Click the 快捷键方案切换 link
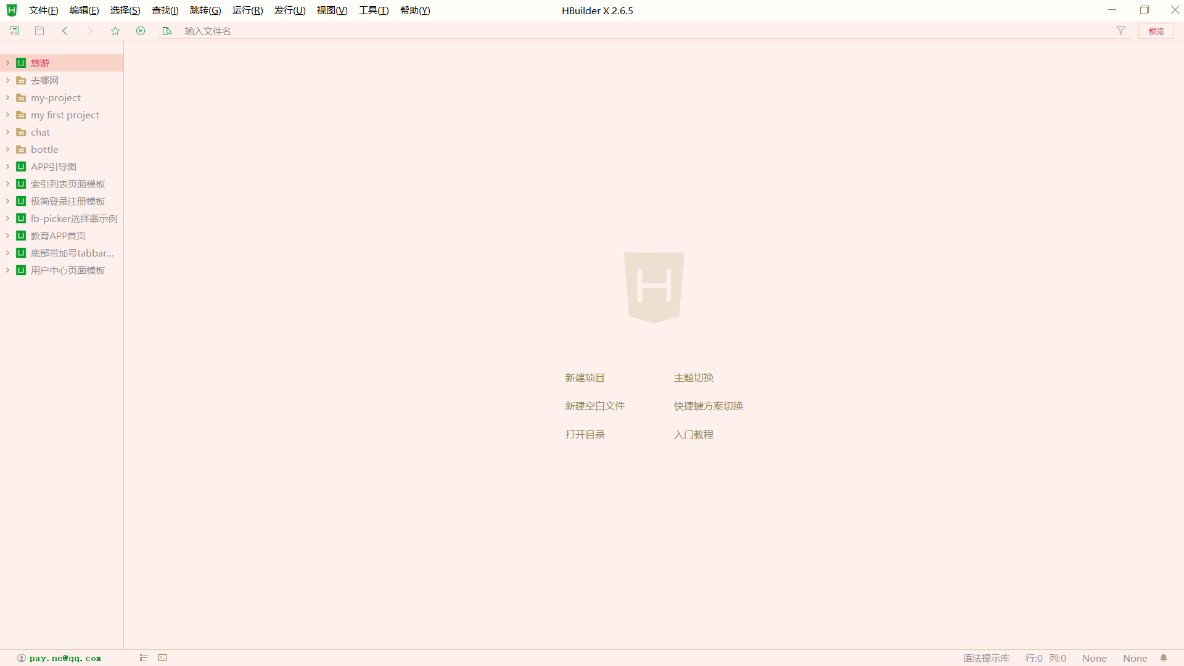Screen dimensions: 1184x666 (708, 406)
